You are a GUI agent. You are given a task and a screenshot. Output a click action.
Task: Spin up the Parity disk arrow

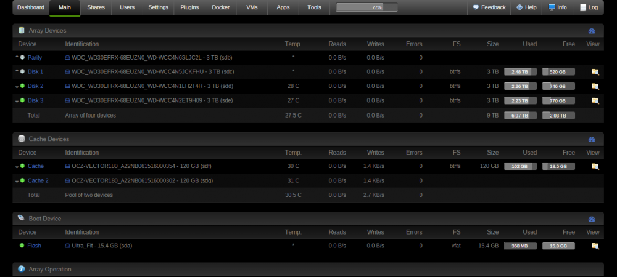tap(17, 57)
